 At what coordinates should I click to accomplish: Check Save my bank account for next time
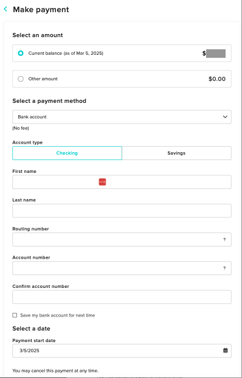(x=15, y=315)
